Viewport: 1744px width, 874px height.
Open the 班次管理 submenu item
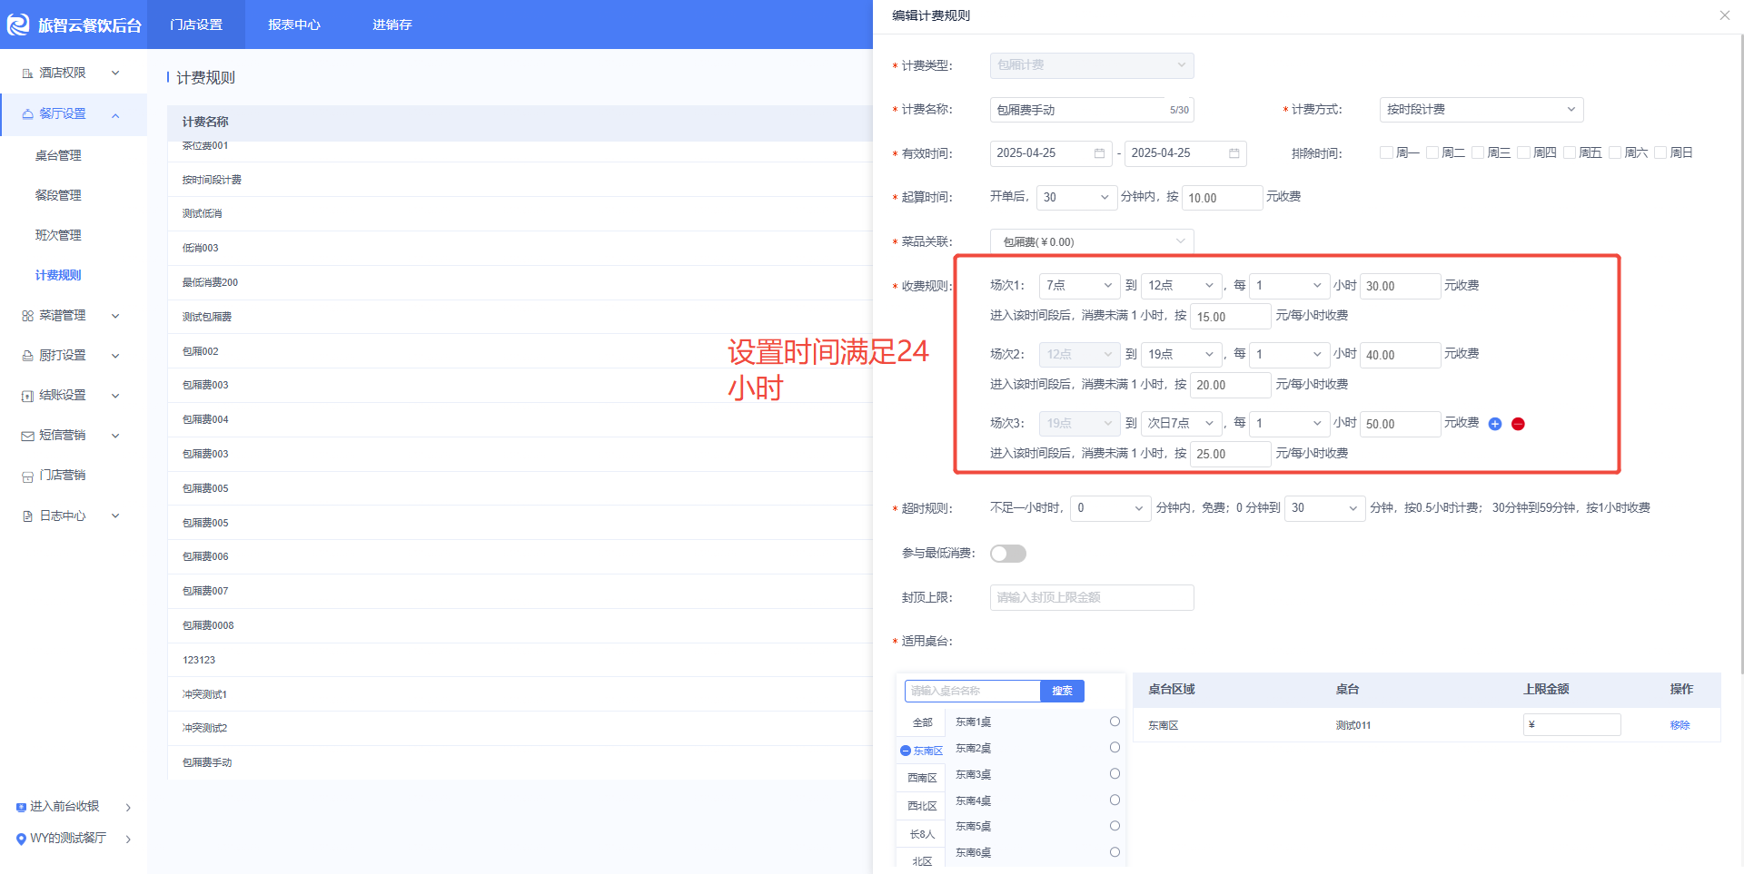tap(58, 236)
